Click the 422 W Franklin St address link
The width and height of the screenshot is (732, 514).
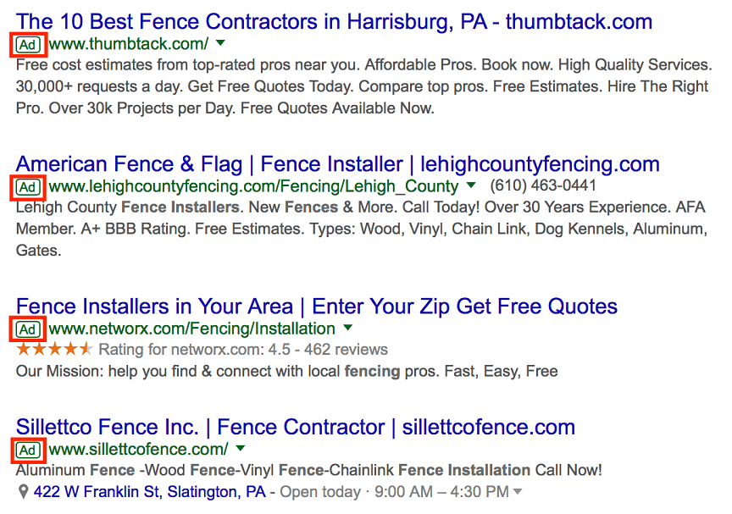point(149,492)
